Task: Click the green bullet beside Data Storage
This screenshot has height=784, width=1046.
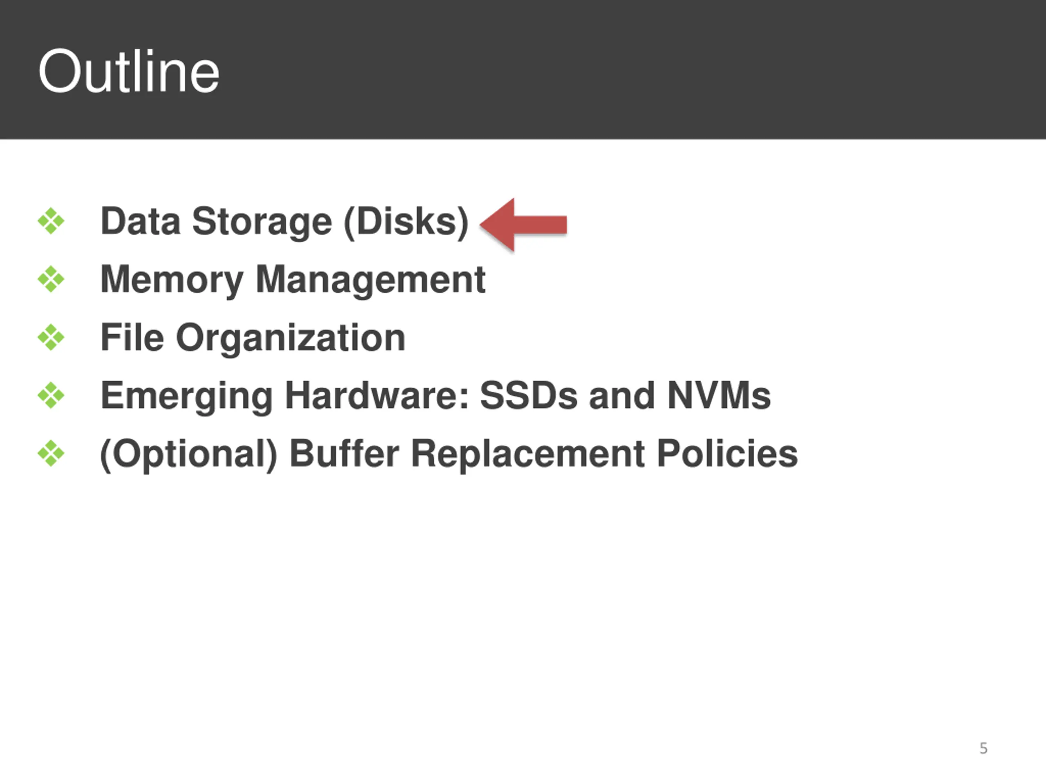Action: 51,221
